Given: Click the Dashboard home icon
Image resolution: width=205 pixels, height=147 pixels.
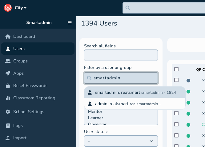Looking at the screenshot, I should (8, 37).
